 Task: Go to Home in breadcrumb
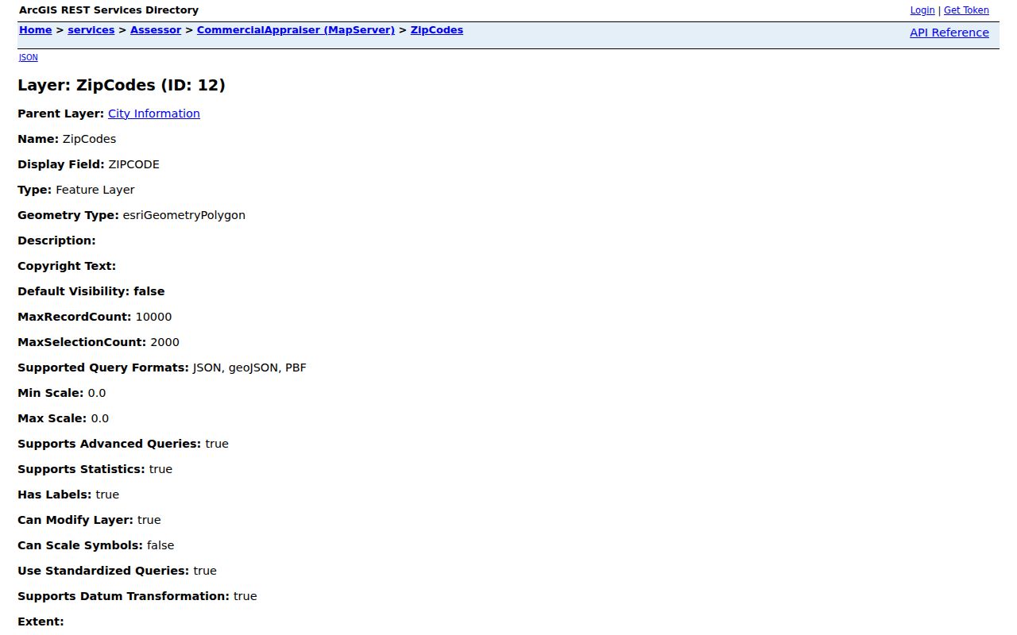[35, 30]
